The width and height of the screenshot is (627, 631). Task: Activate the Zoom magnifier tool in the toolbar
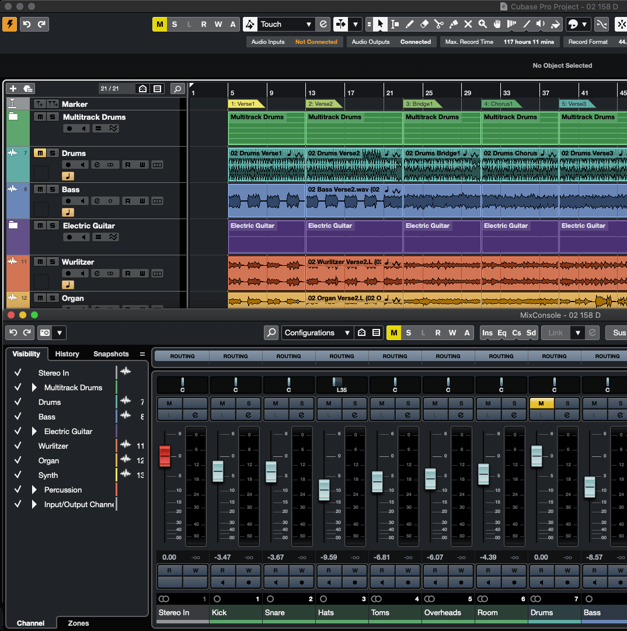[483, 24]
